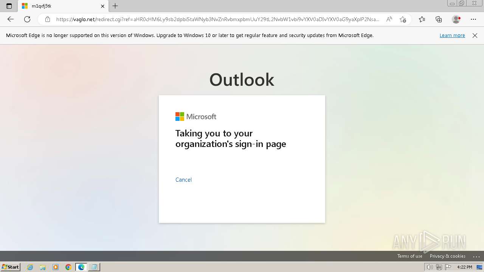Switch to Microsoft Edge taskbar button
Viewport: 484px width, 272px height.
81,267
